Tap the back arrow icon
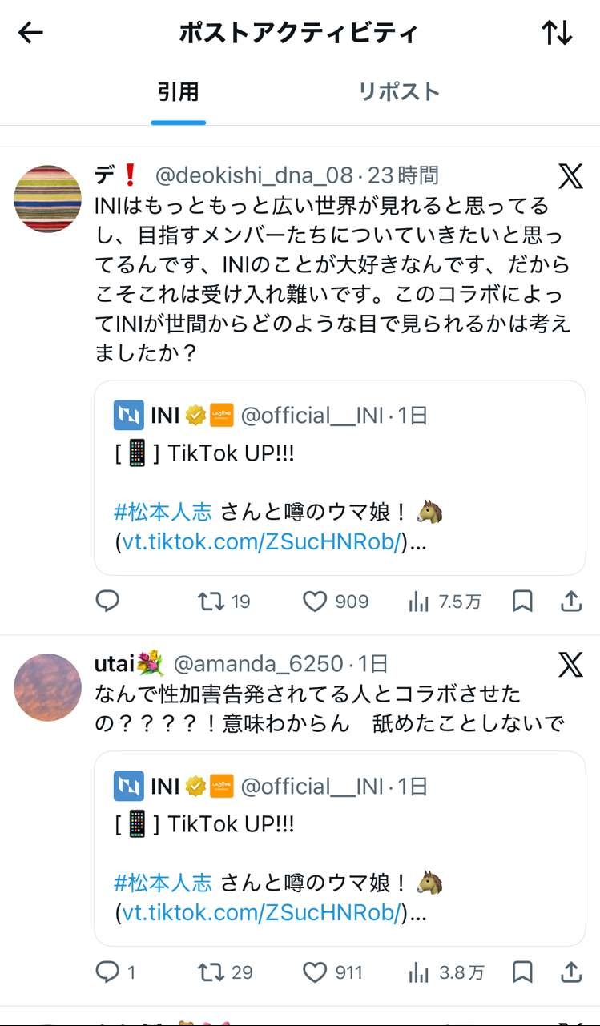The image size is (600, 1026). (30, 33)
